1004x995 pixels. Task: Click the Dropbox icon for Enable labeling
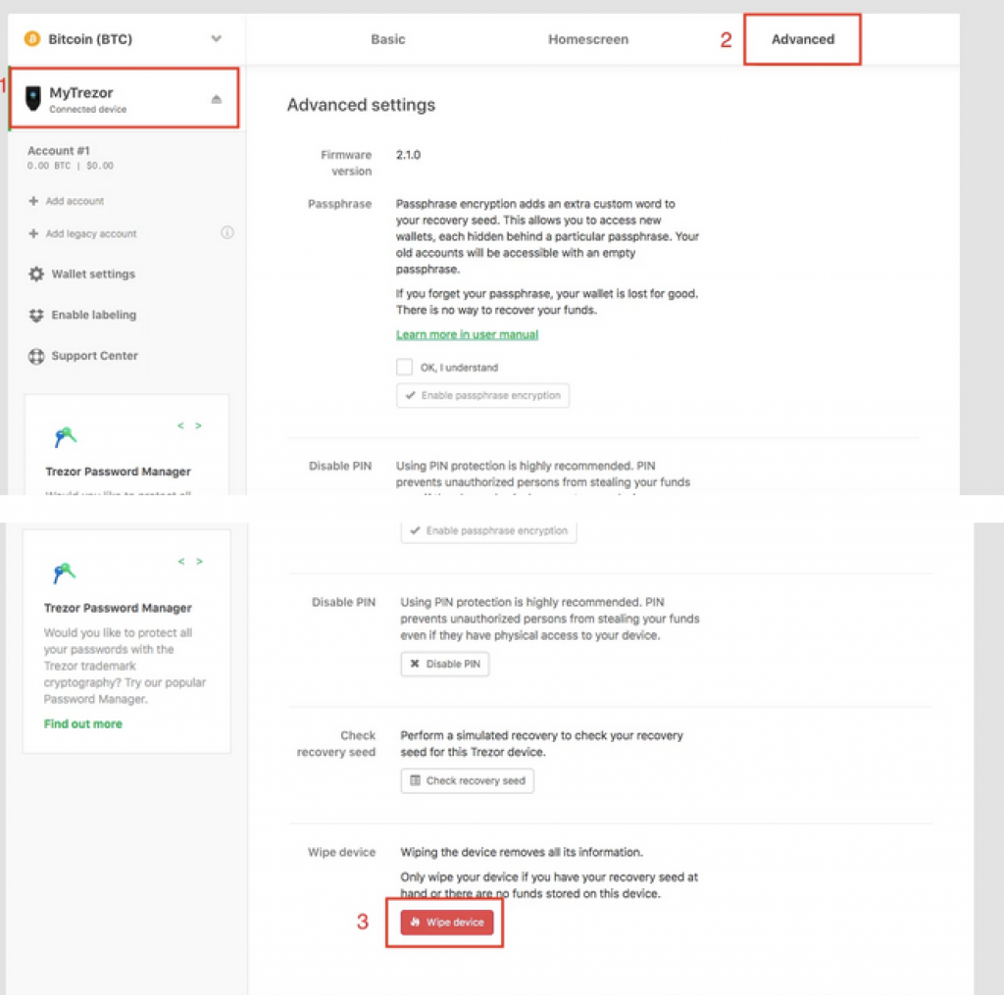pos(36,315)
